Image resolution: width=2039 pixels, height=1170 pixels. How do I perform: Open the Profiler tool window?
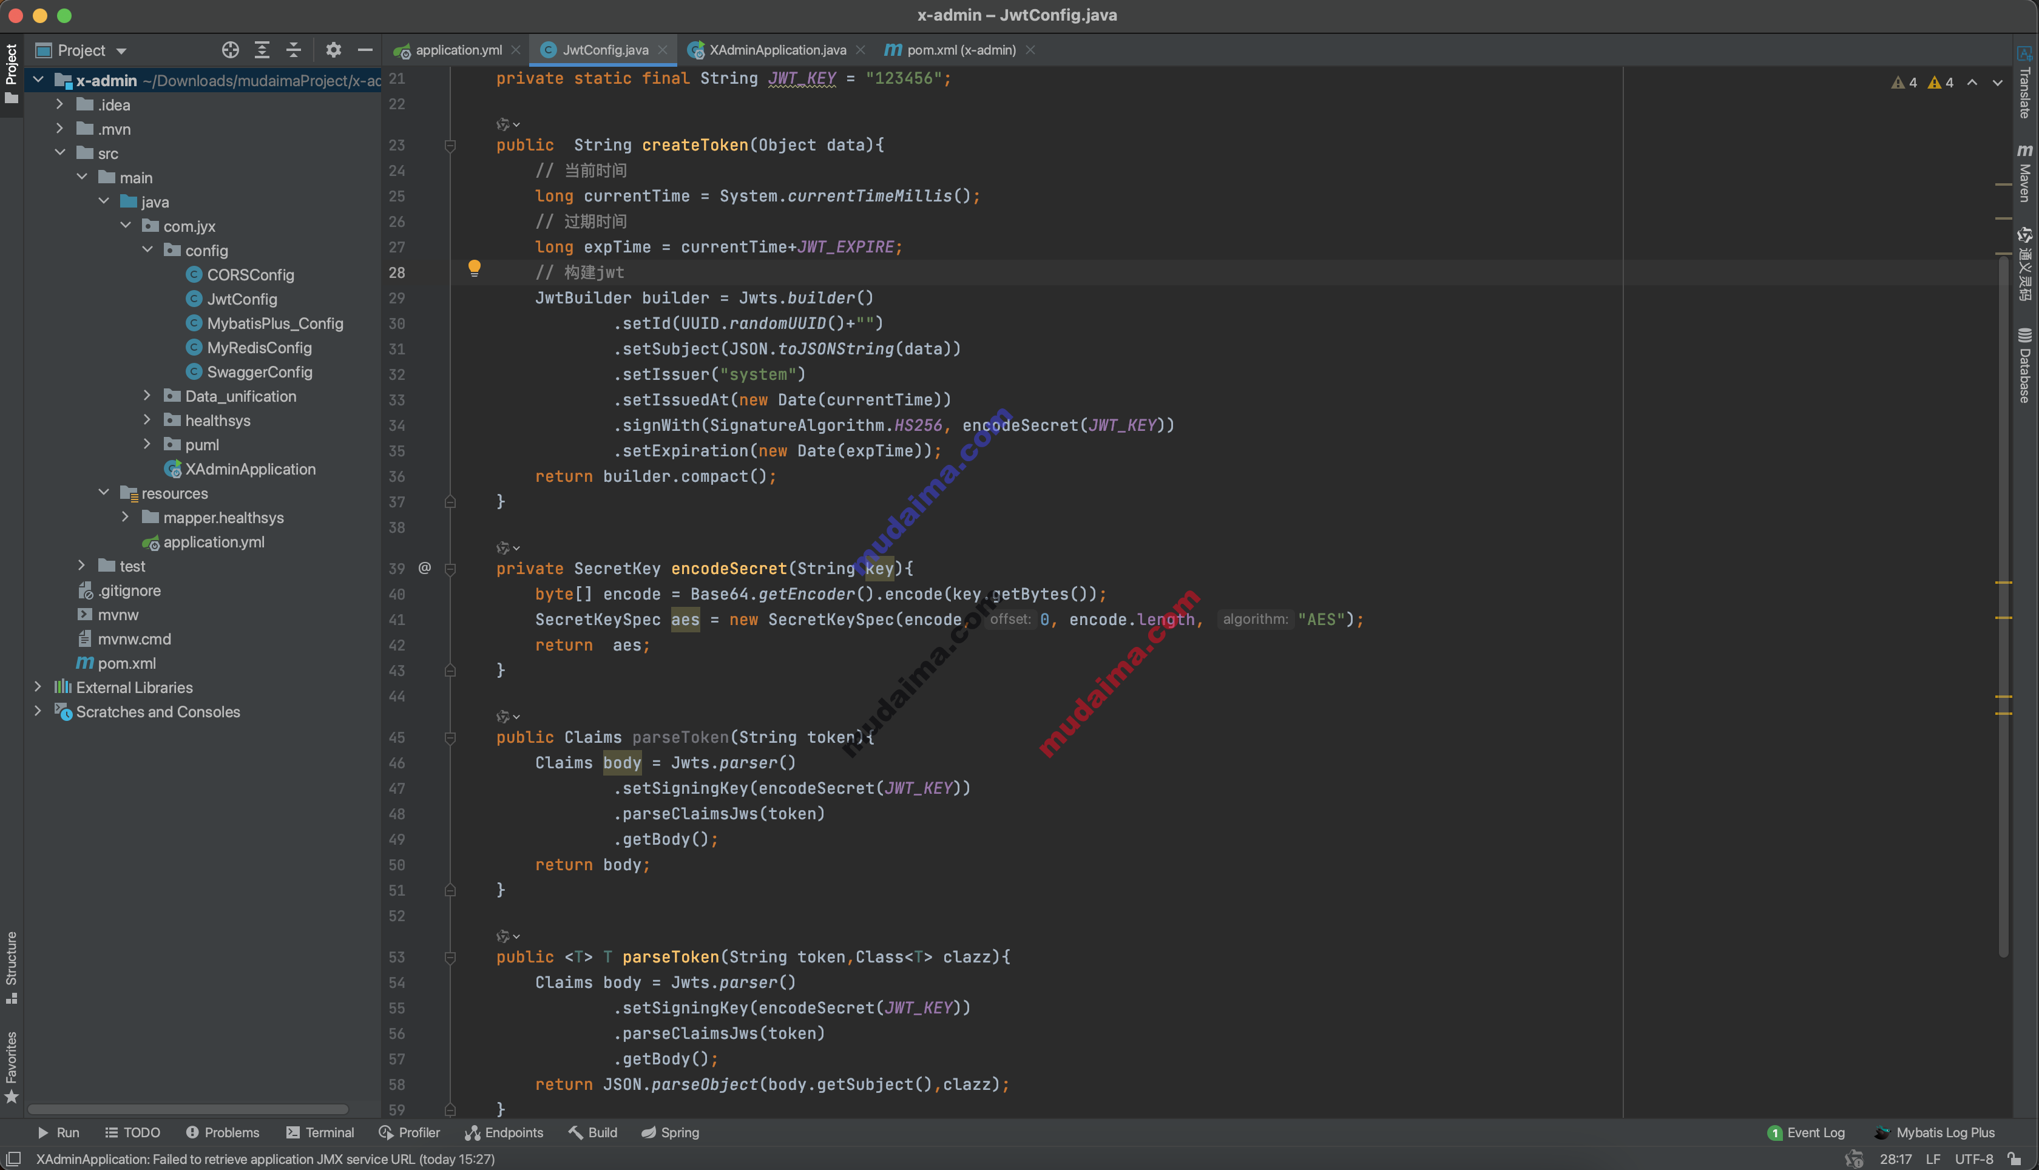pos(410,1132)
